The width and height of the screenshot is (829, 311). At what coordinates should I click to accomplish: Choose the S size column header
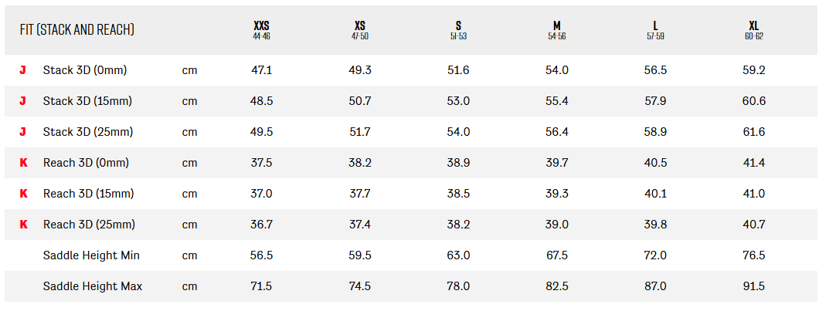(458, 29)
